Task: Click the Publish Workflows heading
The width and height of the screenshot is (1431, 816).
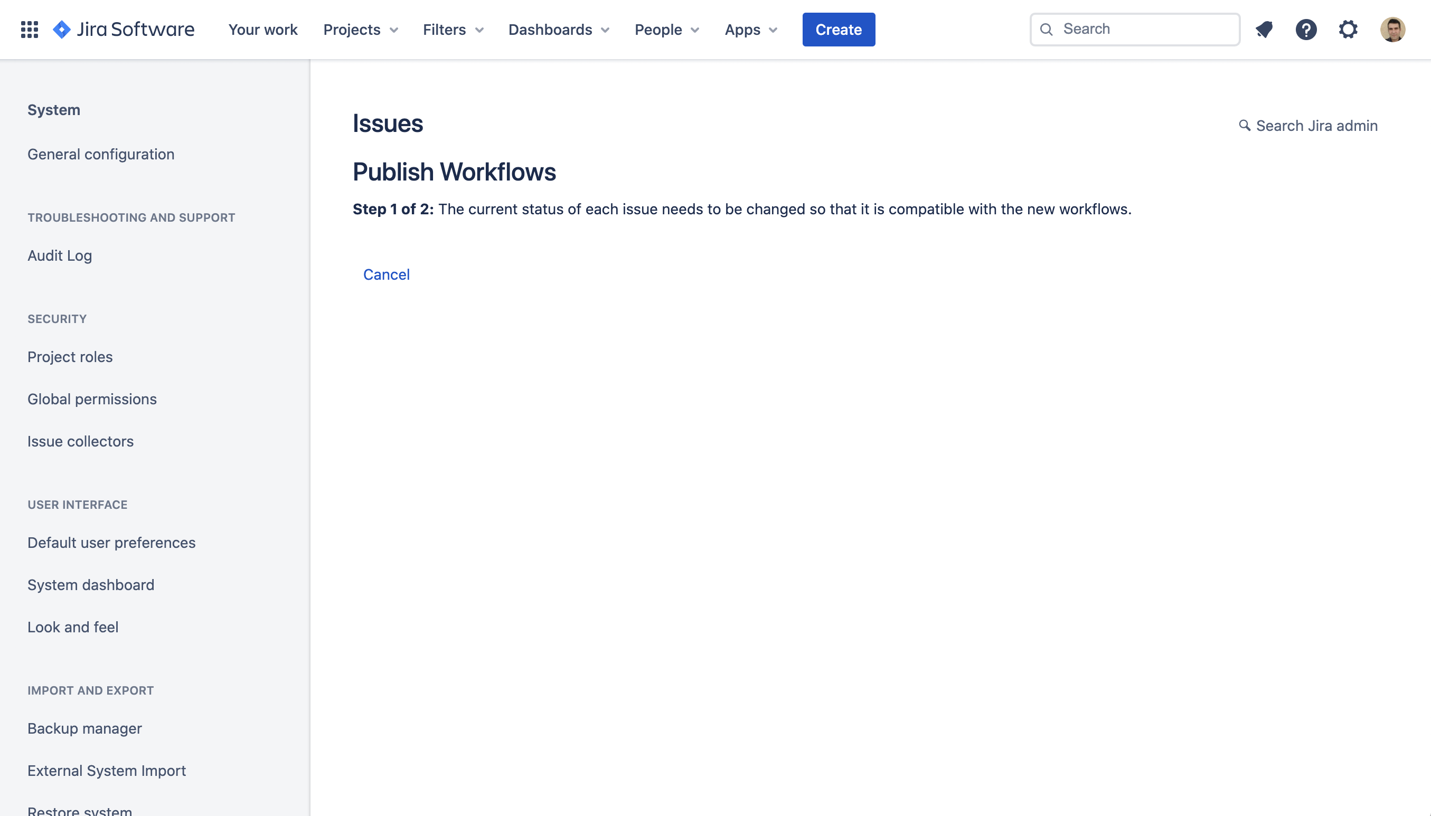Action: click(454, 172)
